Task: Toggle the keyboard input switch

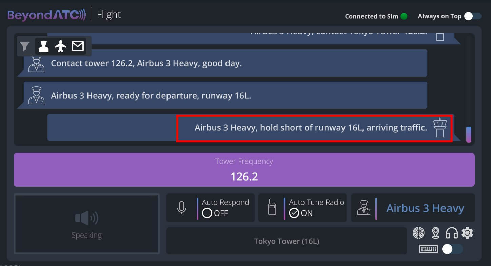Action: [x=452, y=249]
